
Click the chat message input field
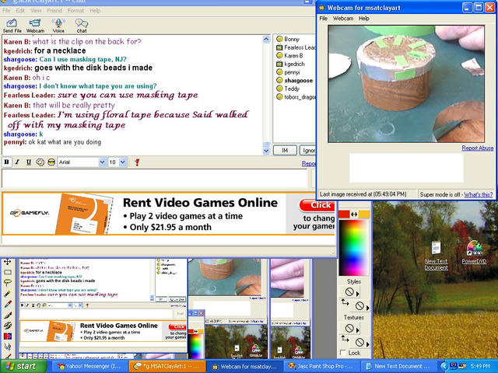(x=155, y=178)
